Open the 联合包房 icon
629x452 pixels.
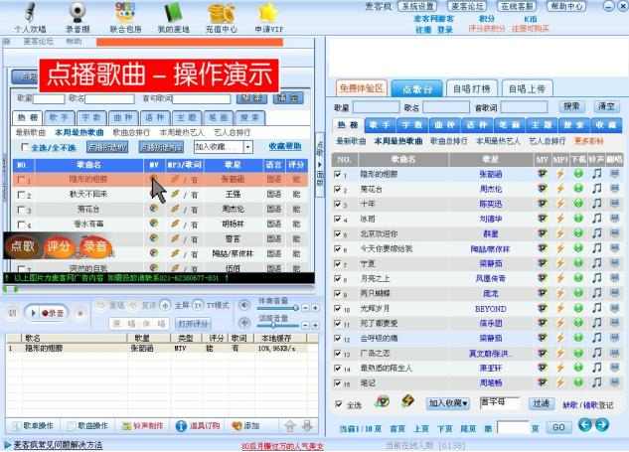[x=125, y=13]
